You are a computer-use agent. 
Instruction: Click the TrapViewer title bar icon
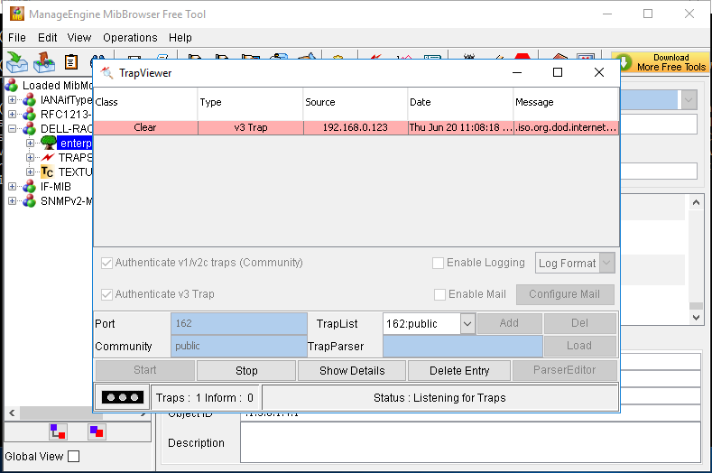click(106, 73)
